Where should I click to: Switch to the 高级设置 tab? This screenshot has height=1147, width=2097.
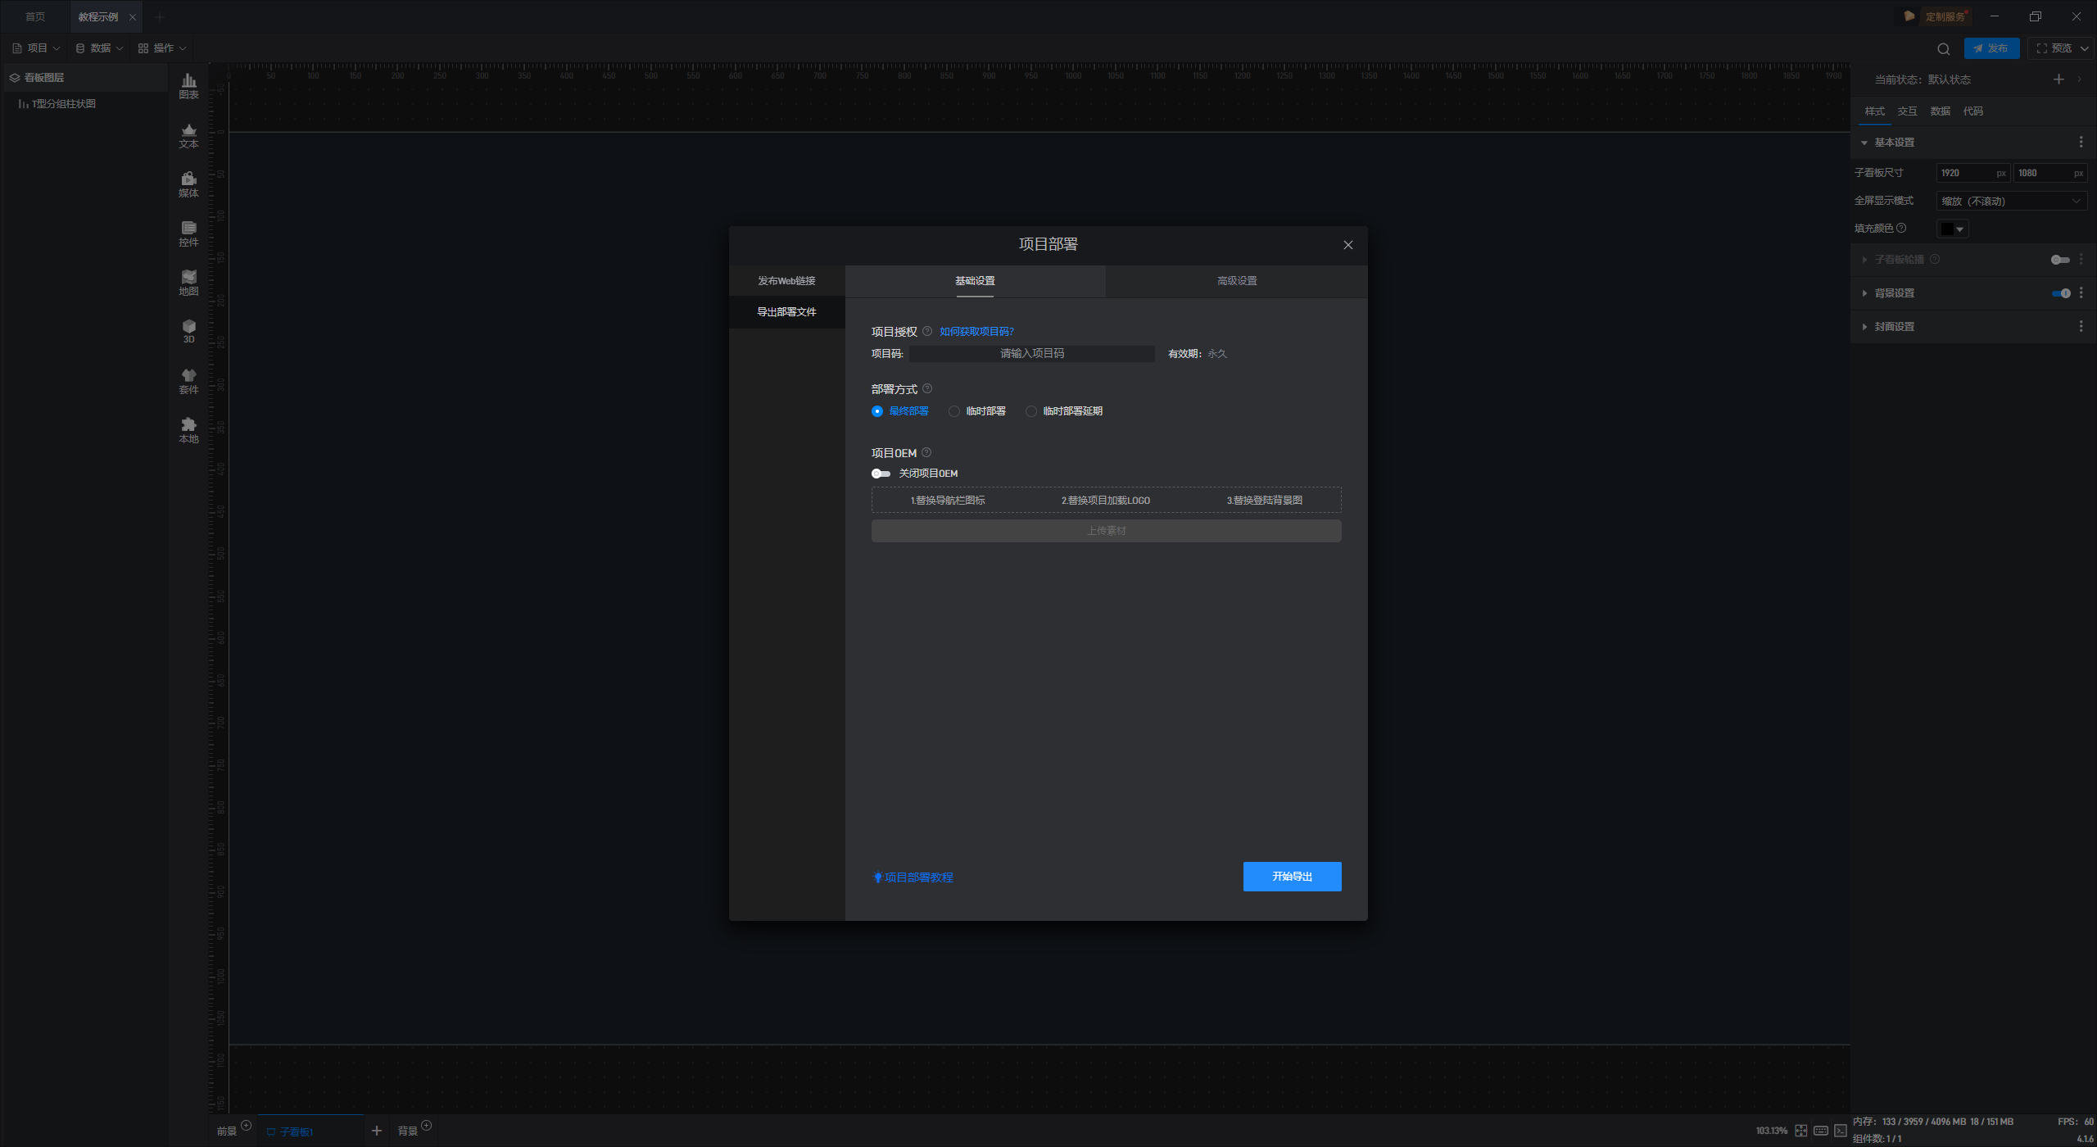1236,281
